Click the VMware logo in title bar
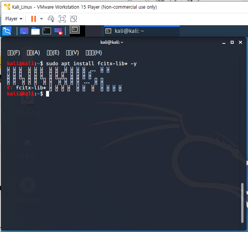 (7, 7)
